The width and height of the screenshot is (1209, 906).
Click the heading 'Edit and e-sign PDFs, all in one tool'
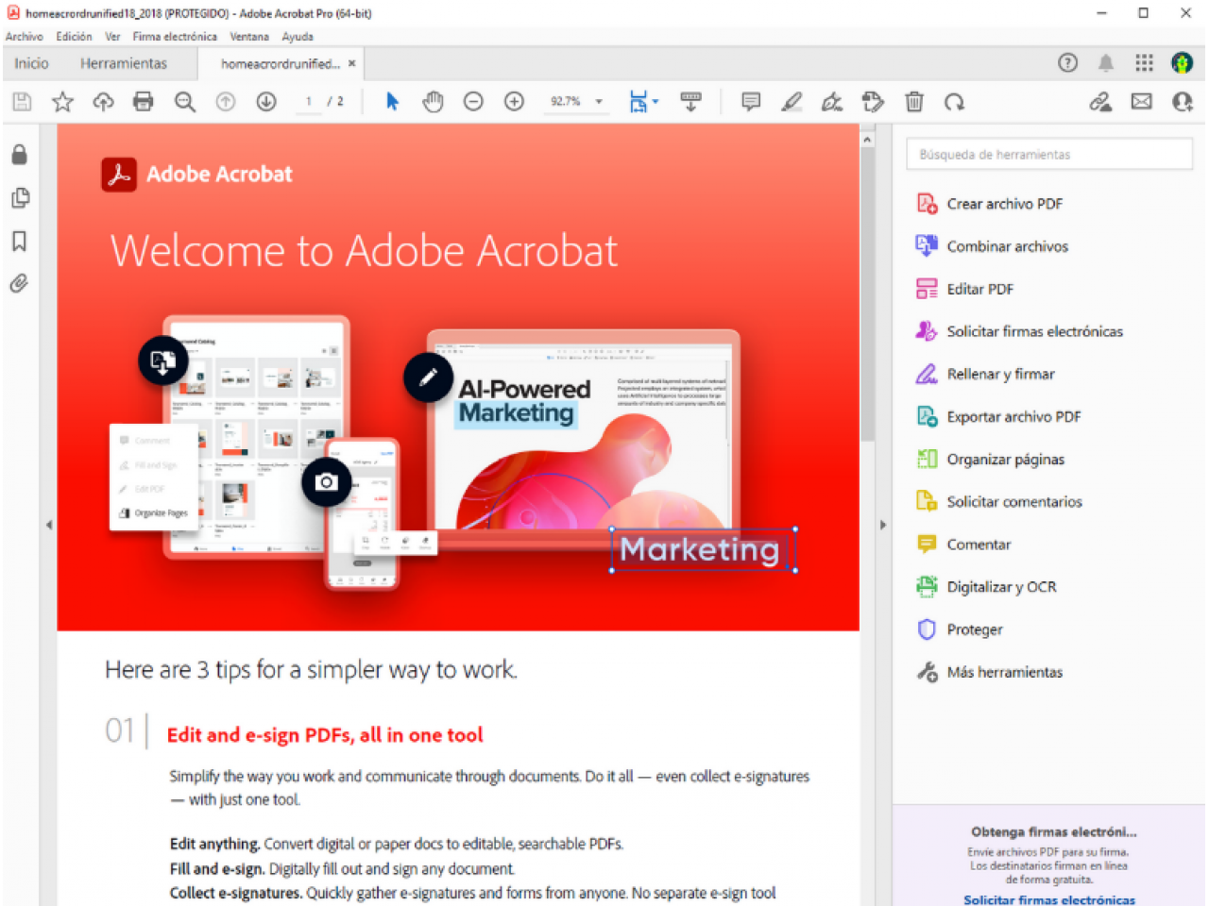pyautogui.click(x=325, y=735)
